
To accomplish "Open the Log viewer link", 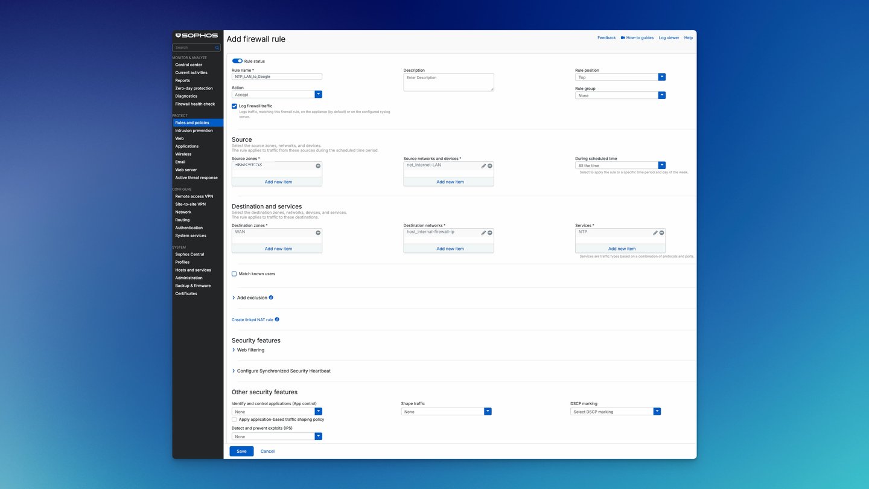I will click(669, 37).
